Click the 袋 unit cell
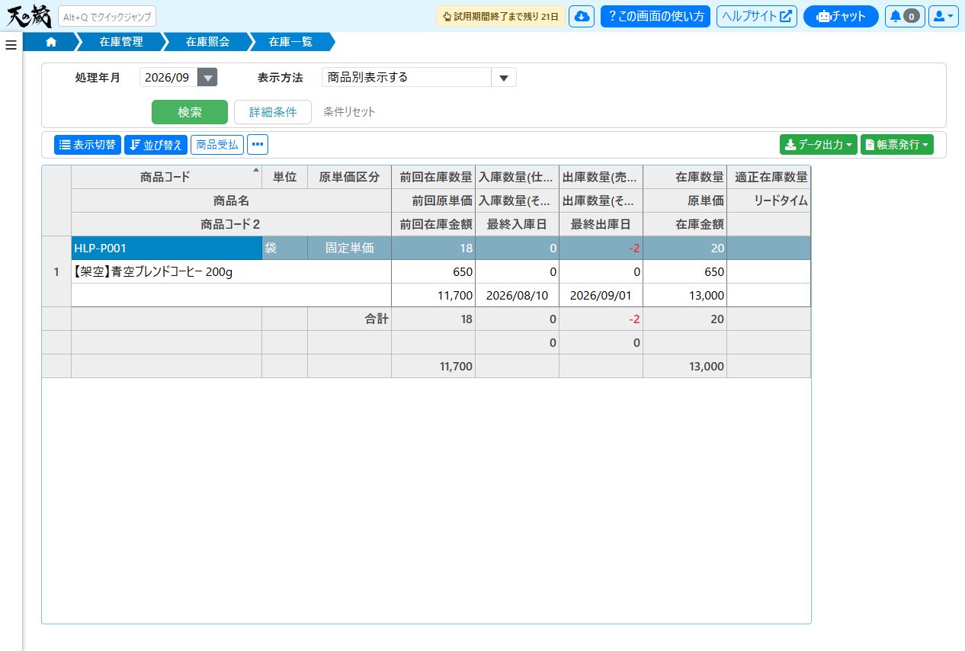 (x=284, y=248)
